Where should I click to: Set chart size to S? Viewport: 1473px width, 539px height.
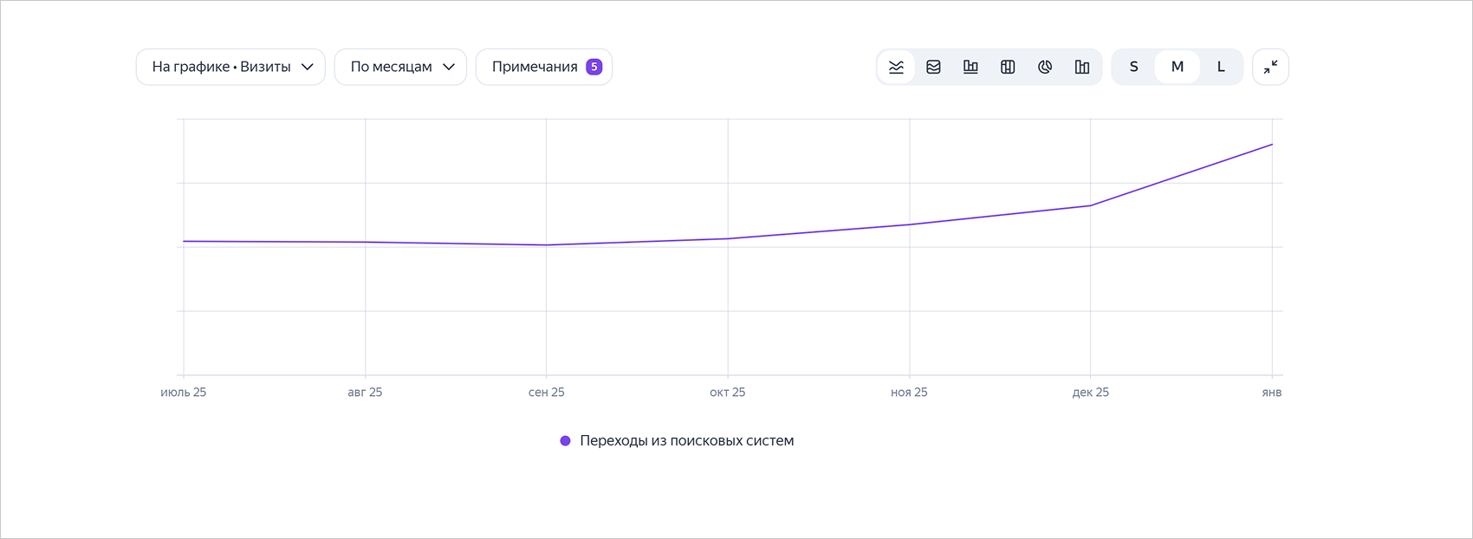tap(1133, 67)
